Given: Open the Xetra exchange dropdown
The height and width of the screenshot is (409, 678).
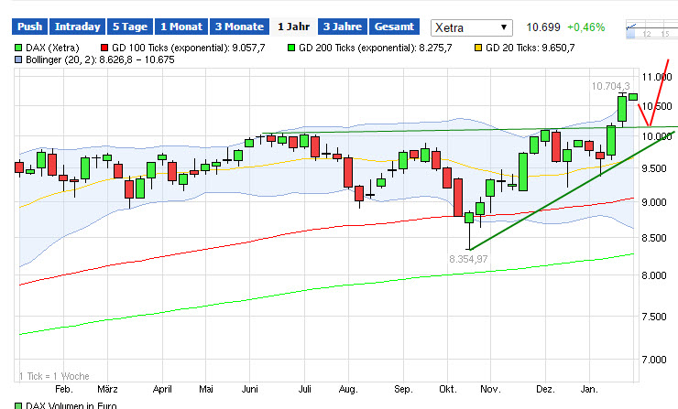Looking at the screenshot, I should click(471, 27).
